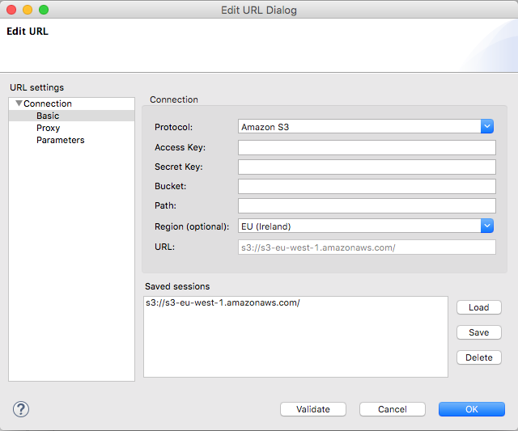Click the Path input field
This screenshot has width=518, height=431.
[x=366, y=205]
